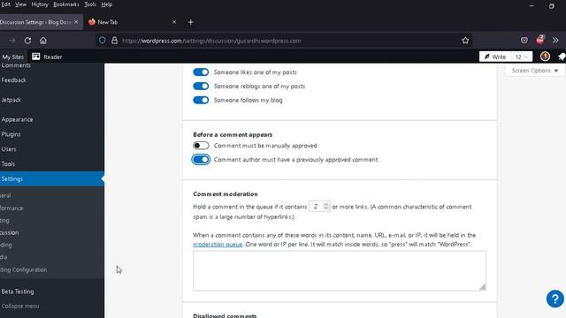The height and width of the screenshot is (318, 566).
Task: Open Tools in the sidebar
Action: tap(8, 163)
